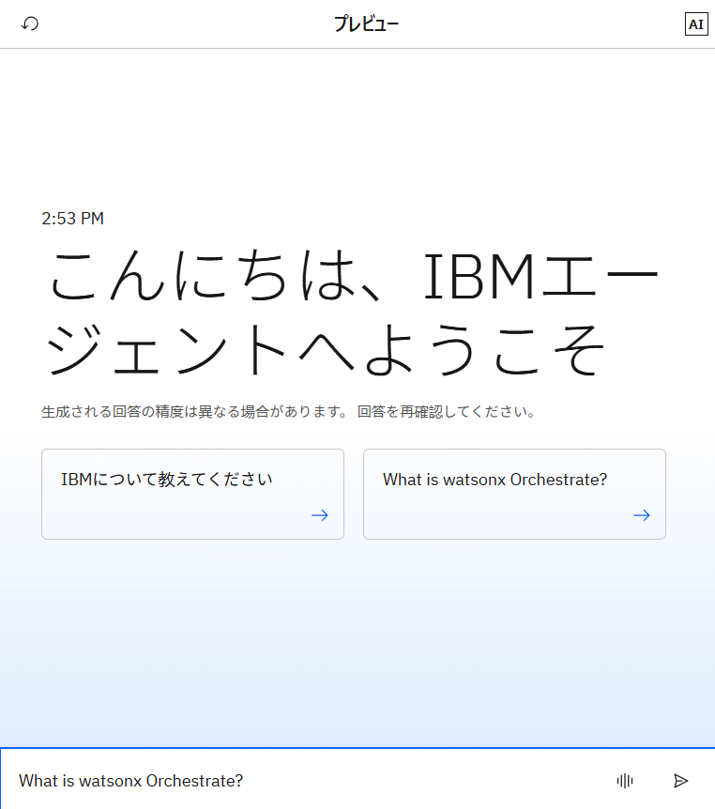This screenshot has height=809, width=715.
Task: Focus the message input field
Action: [310, 780]
